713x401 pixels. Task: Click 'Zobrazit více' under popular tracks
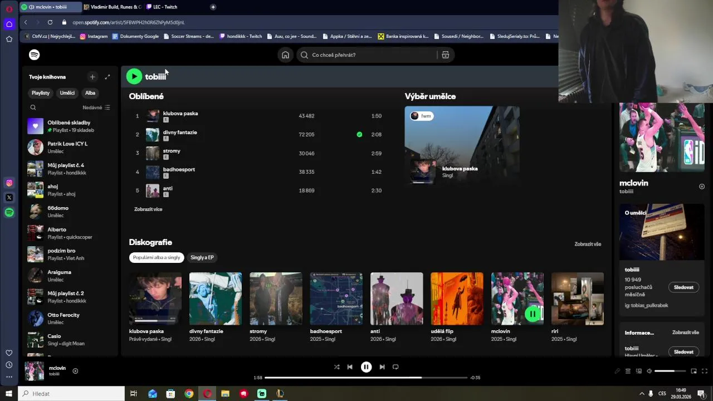[148, 209]
